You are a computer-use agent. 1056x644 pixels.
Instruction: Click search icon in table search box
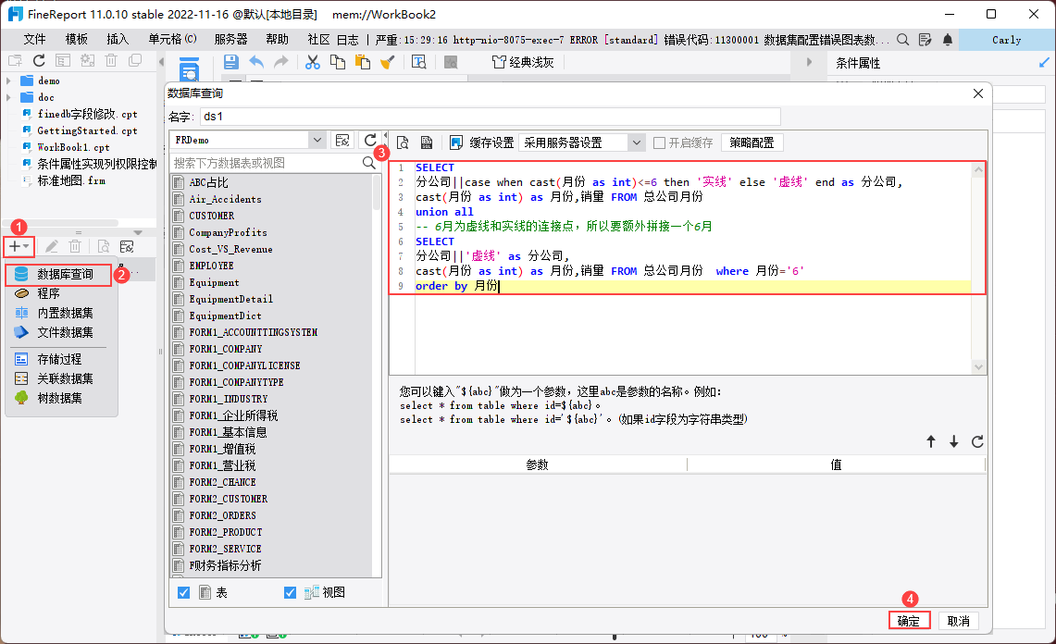click(368, 163)
